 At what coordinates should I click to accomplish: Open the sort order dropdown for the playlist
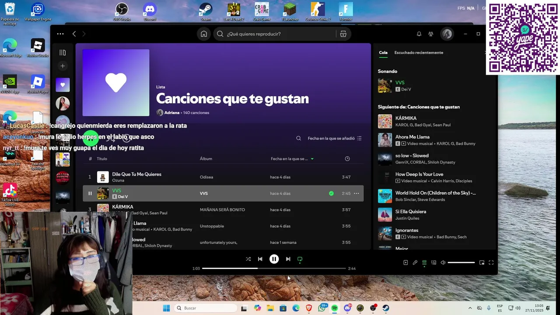pyautogui.click(x=335, y=138)
